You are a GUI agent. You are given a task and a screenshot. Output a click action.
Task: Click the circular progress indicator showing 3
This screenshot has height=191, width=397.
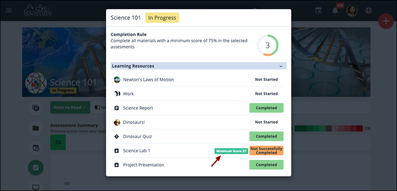point(267,45)
